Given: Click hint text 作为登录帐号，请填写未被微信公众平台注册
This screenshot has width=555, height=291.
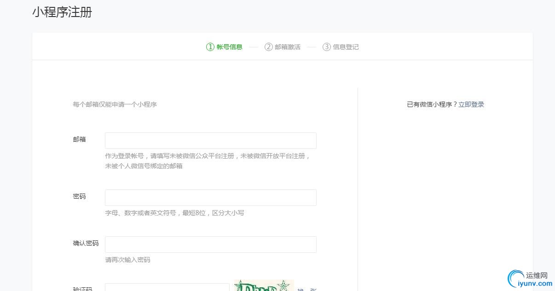Looking at the screenshot, I should pos(170,156).
